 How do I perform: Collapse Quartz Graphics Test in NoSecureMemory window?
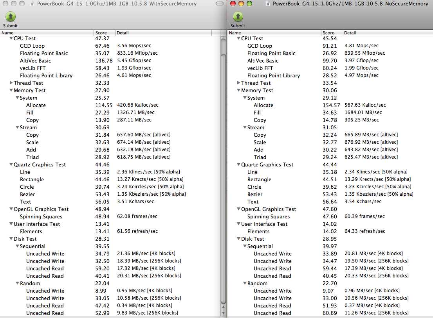[238, 164]
